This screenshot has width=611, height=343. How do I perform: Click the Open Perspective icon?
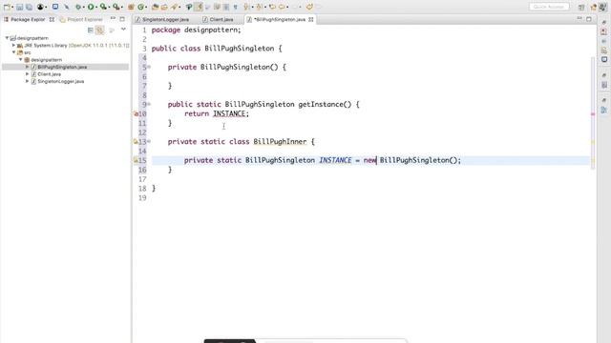coord(581,7)
